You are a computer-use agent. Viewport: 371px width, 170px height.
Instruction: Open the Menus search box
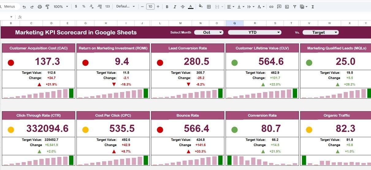click(x=10, y=6)
